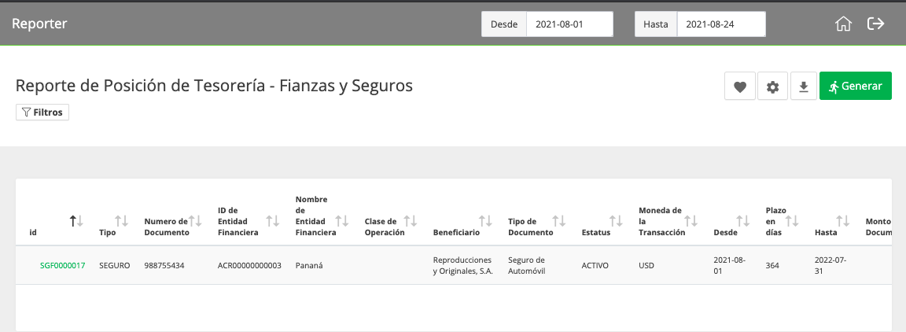Screen dimensions: 906x332
Task: Click the home icon in header
Action: coord(844,24)
